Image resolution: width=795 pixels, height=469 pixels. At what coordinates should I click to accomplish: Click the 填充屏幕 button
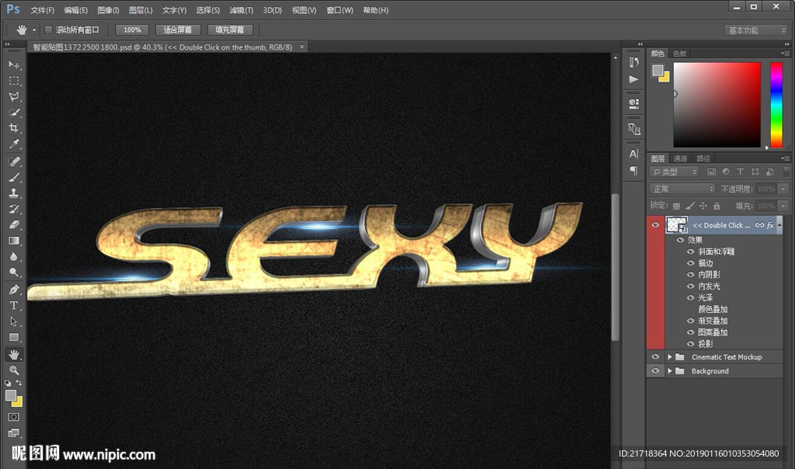[230, 30]
